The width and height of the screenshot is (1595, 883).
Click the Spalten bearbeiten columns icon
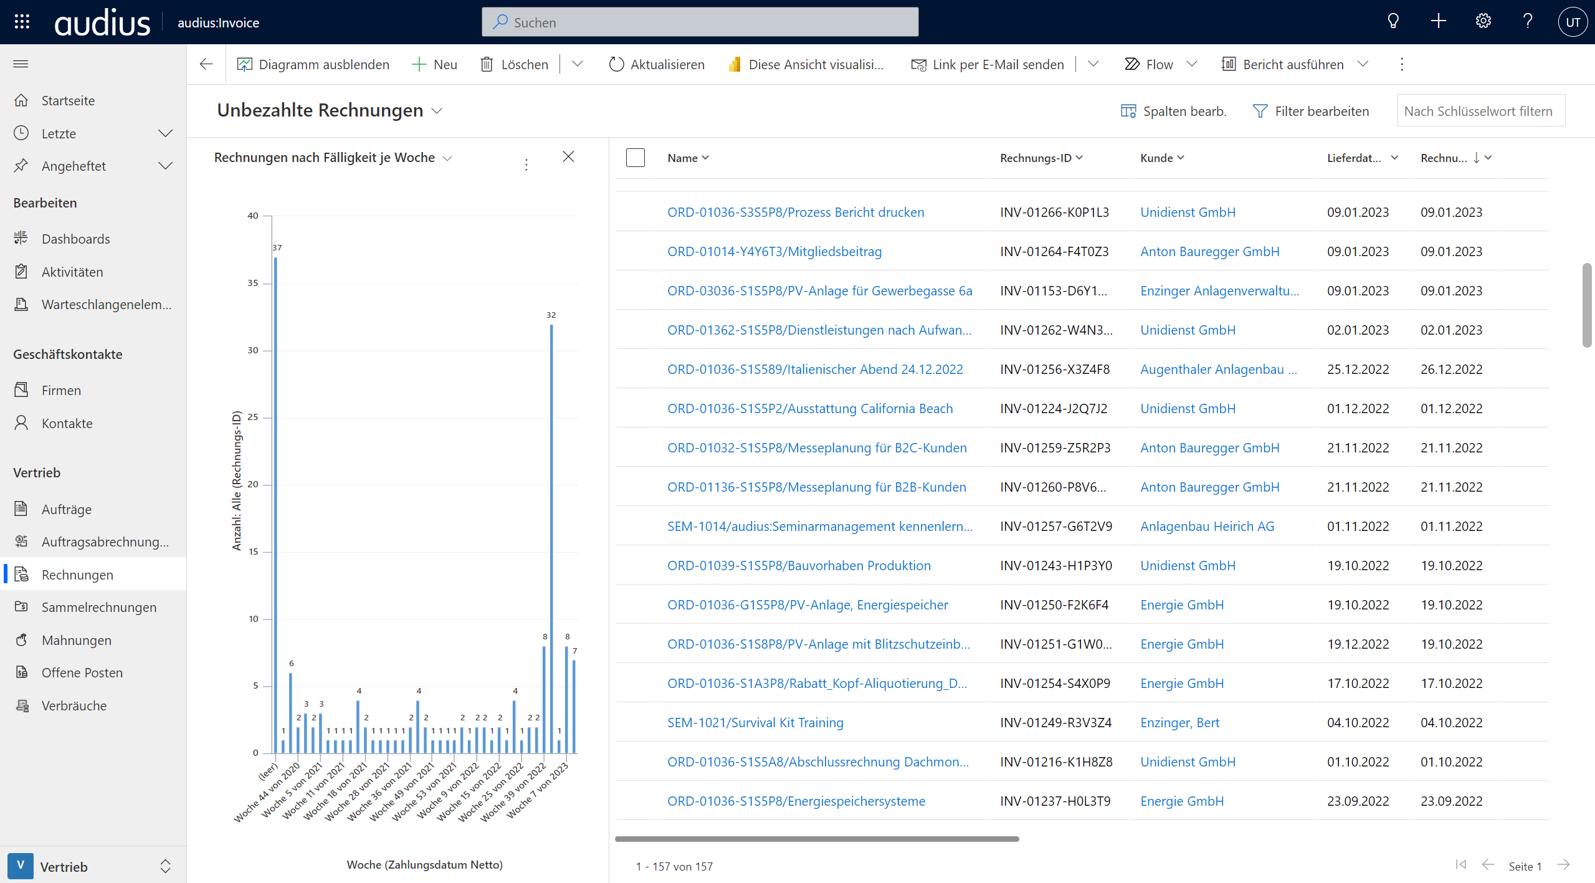pyautogui.click(x=1131, y=110)
